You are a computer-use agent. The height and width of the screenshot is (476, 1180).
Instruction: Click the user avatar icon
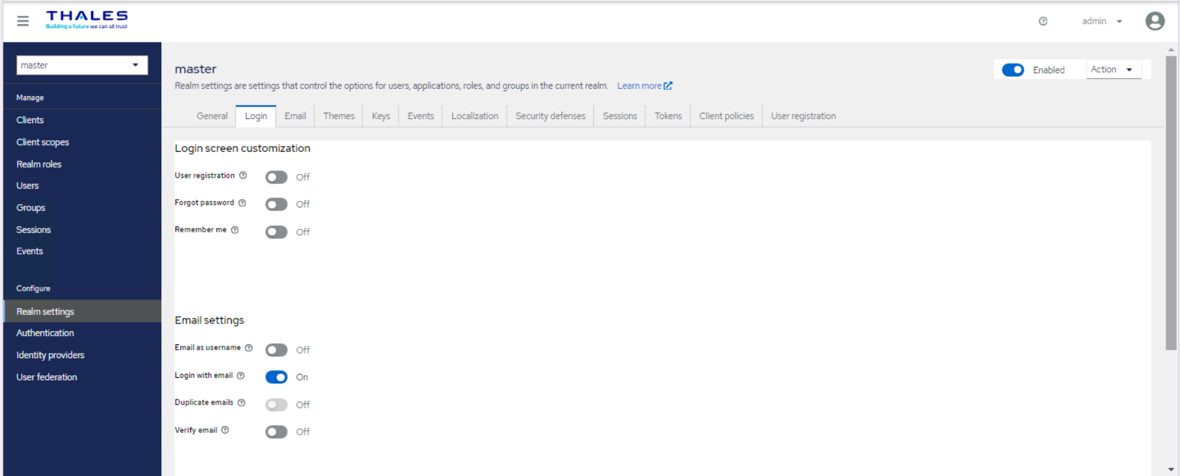tap(1154, 21)
